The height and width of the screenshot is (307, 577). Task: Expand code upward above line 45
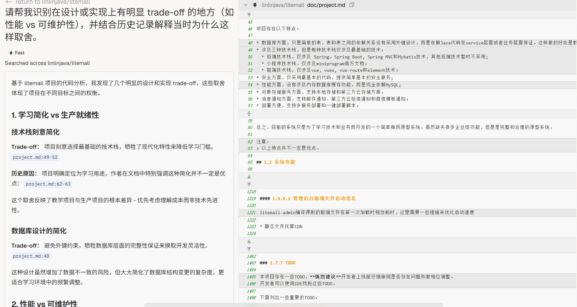tap(249, 15)
